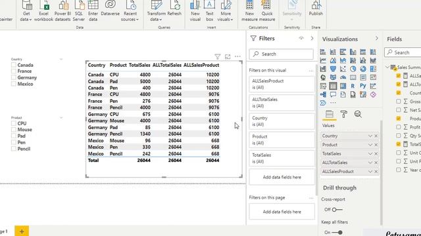
Task: Connect to SQL Server
Action: click(x=79, y=11)
